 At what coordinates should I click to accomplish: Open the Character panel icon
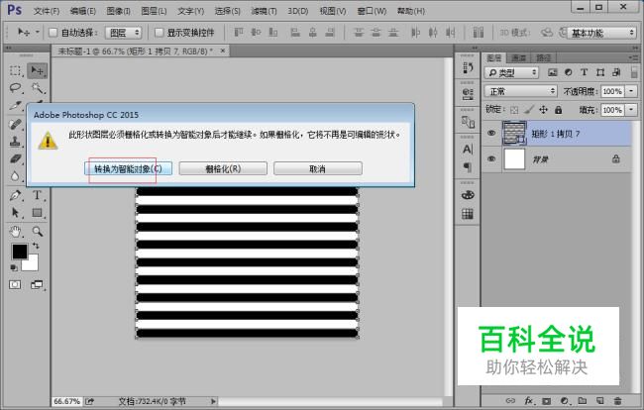[x=468, y=150]
